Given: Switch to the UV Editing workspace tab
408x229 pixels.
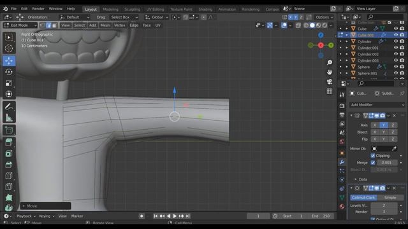Looking at the screenshot, I should [x=155, y=10].
